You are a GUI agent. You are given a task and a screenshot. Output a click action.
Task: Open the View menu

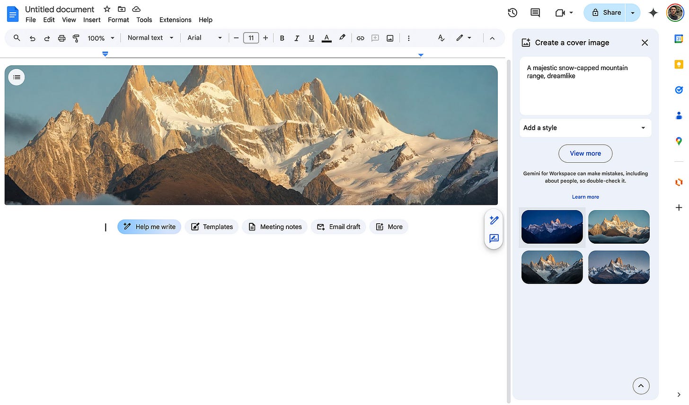pos(69,20)
